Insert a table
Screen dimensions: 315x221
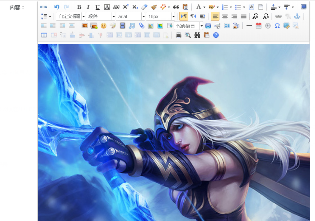coord(44,35)
